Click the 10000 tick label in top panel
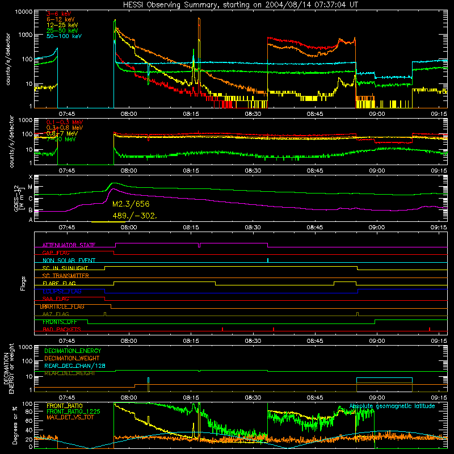 24,12
